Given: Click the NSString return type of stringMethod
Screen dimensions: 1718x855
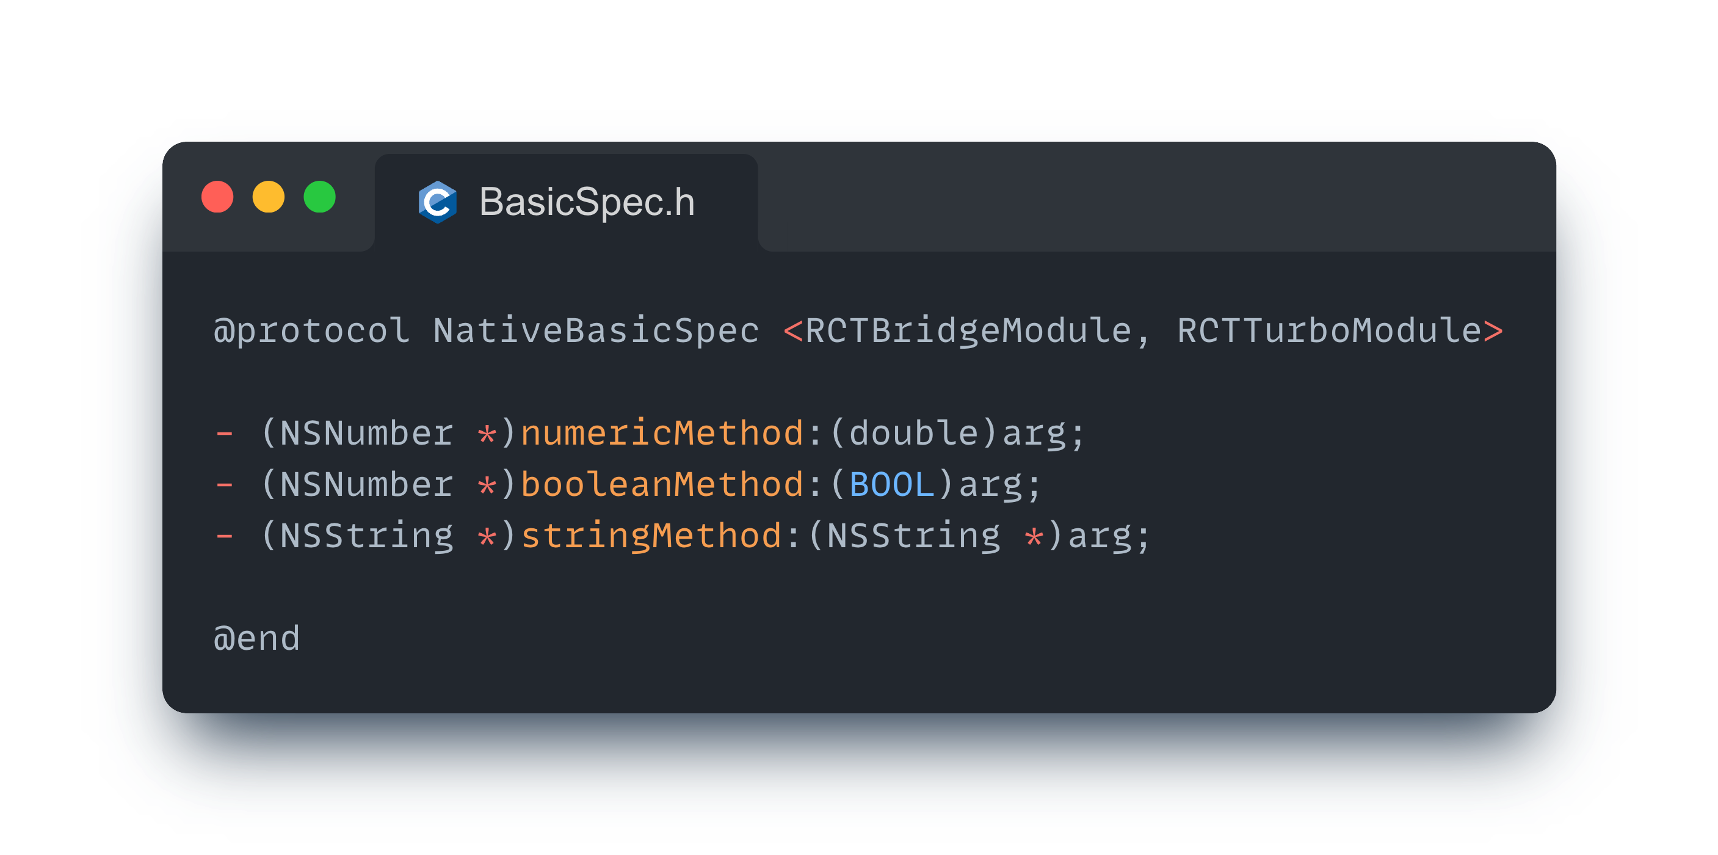Looking at the screenshot, I should tap(366, 536).
